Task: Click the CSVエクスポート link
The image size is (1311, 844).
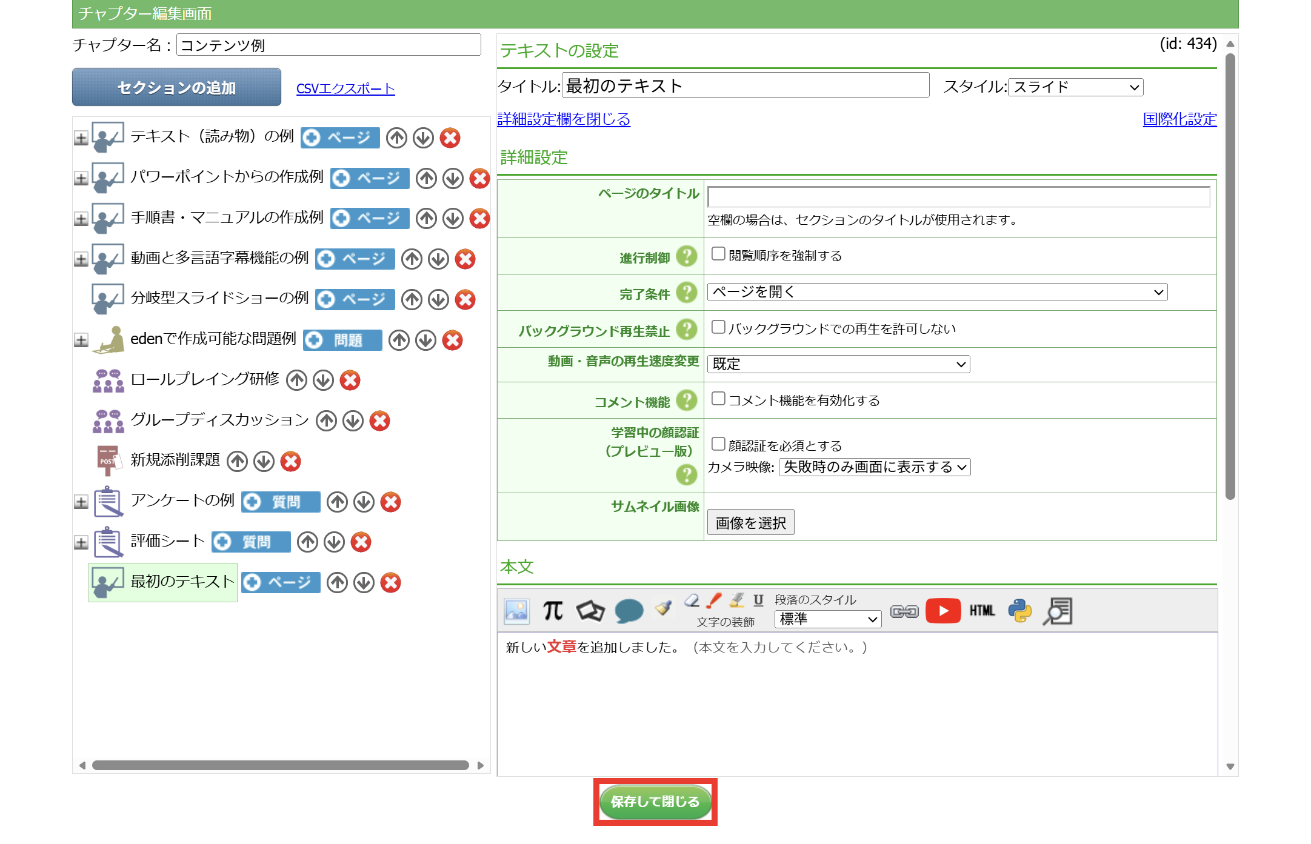Action: (x=345, y=88)
